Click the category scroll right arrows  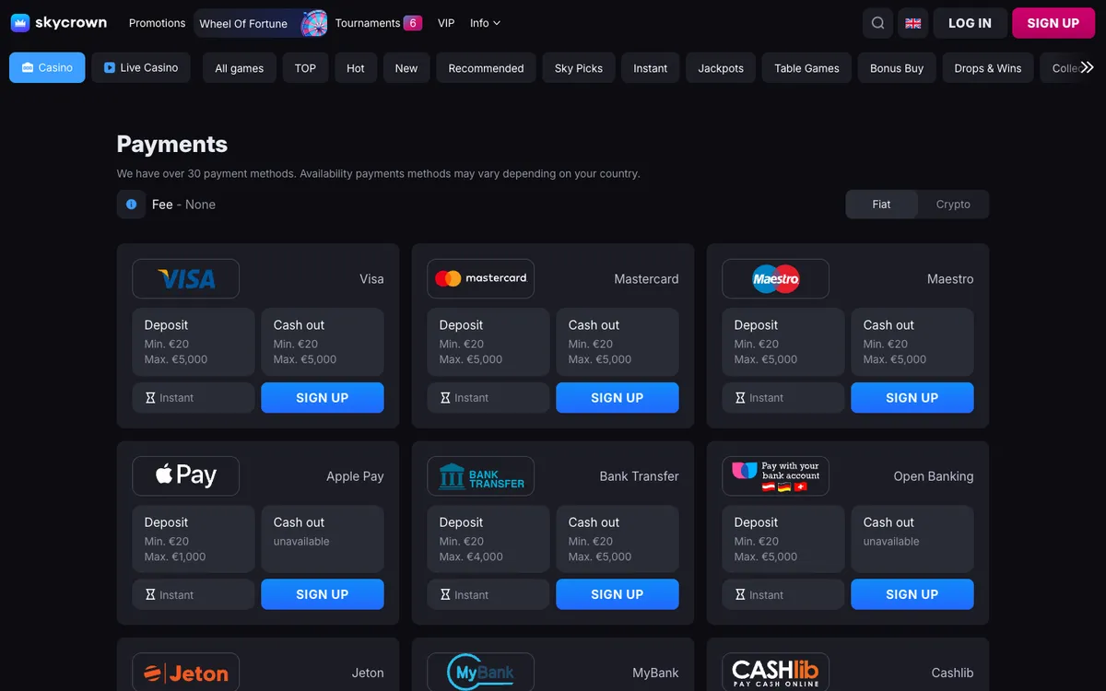[1088, 67]
